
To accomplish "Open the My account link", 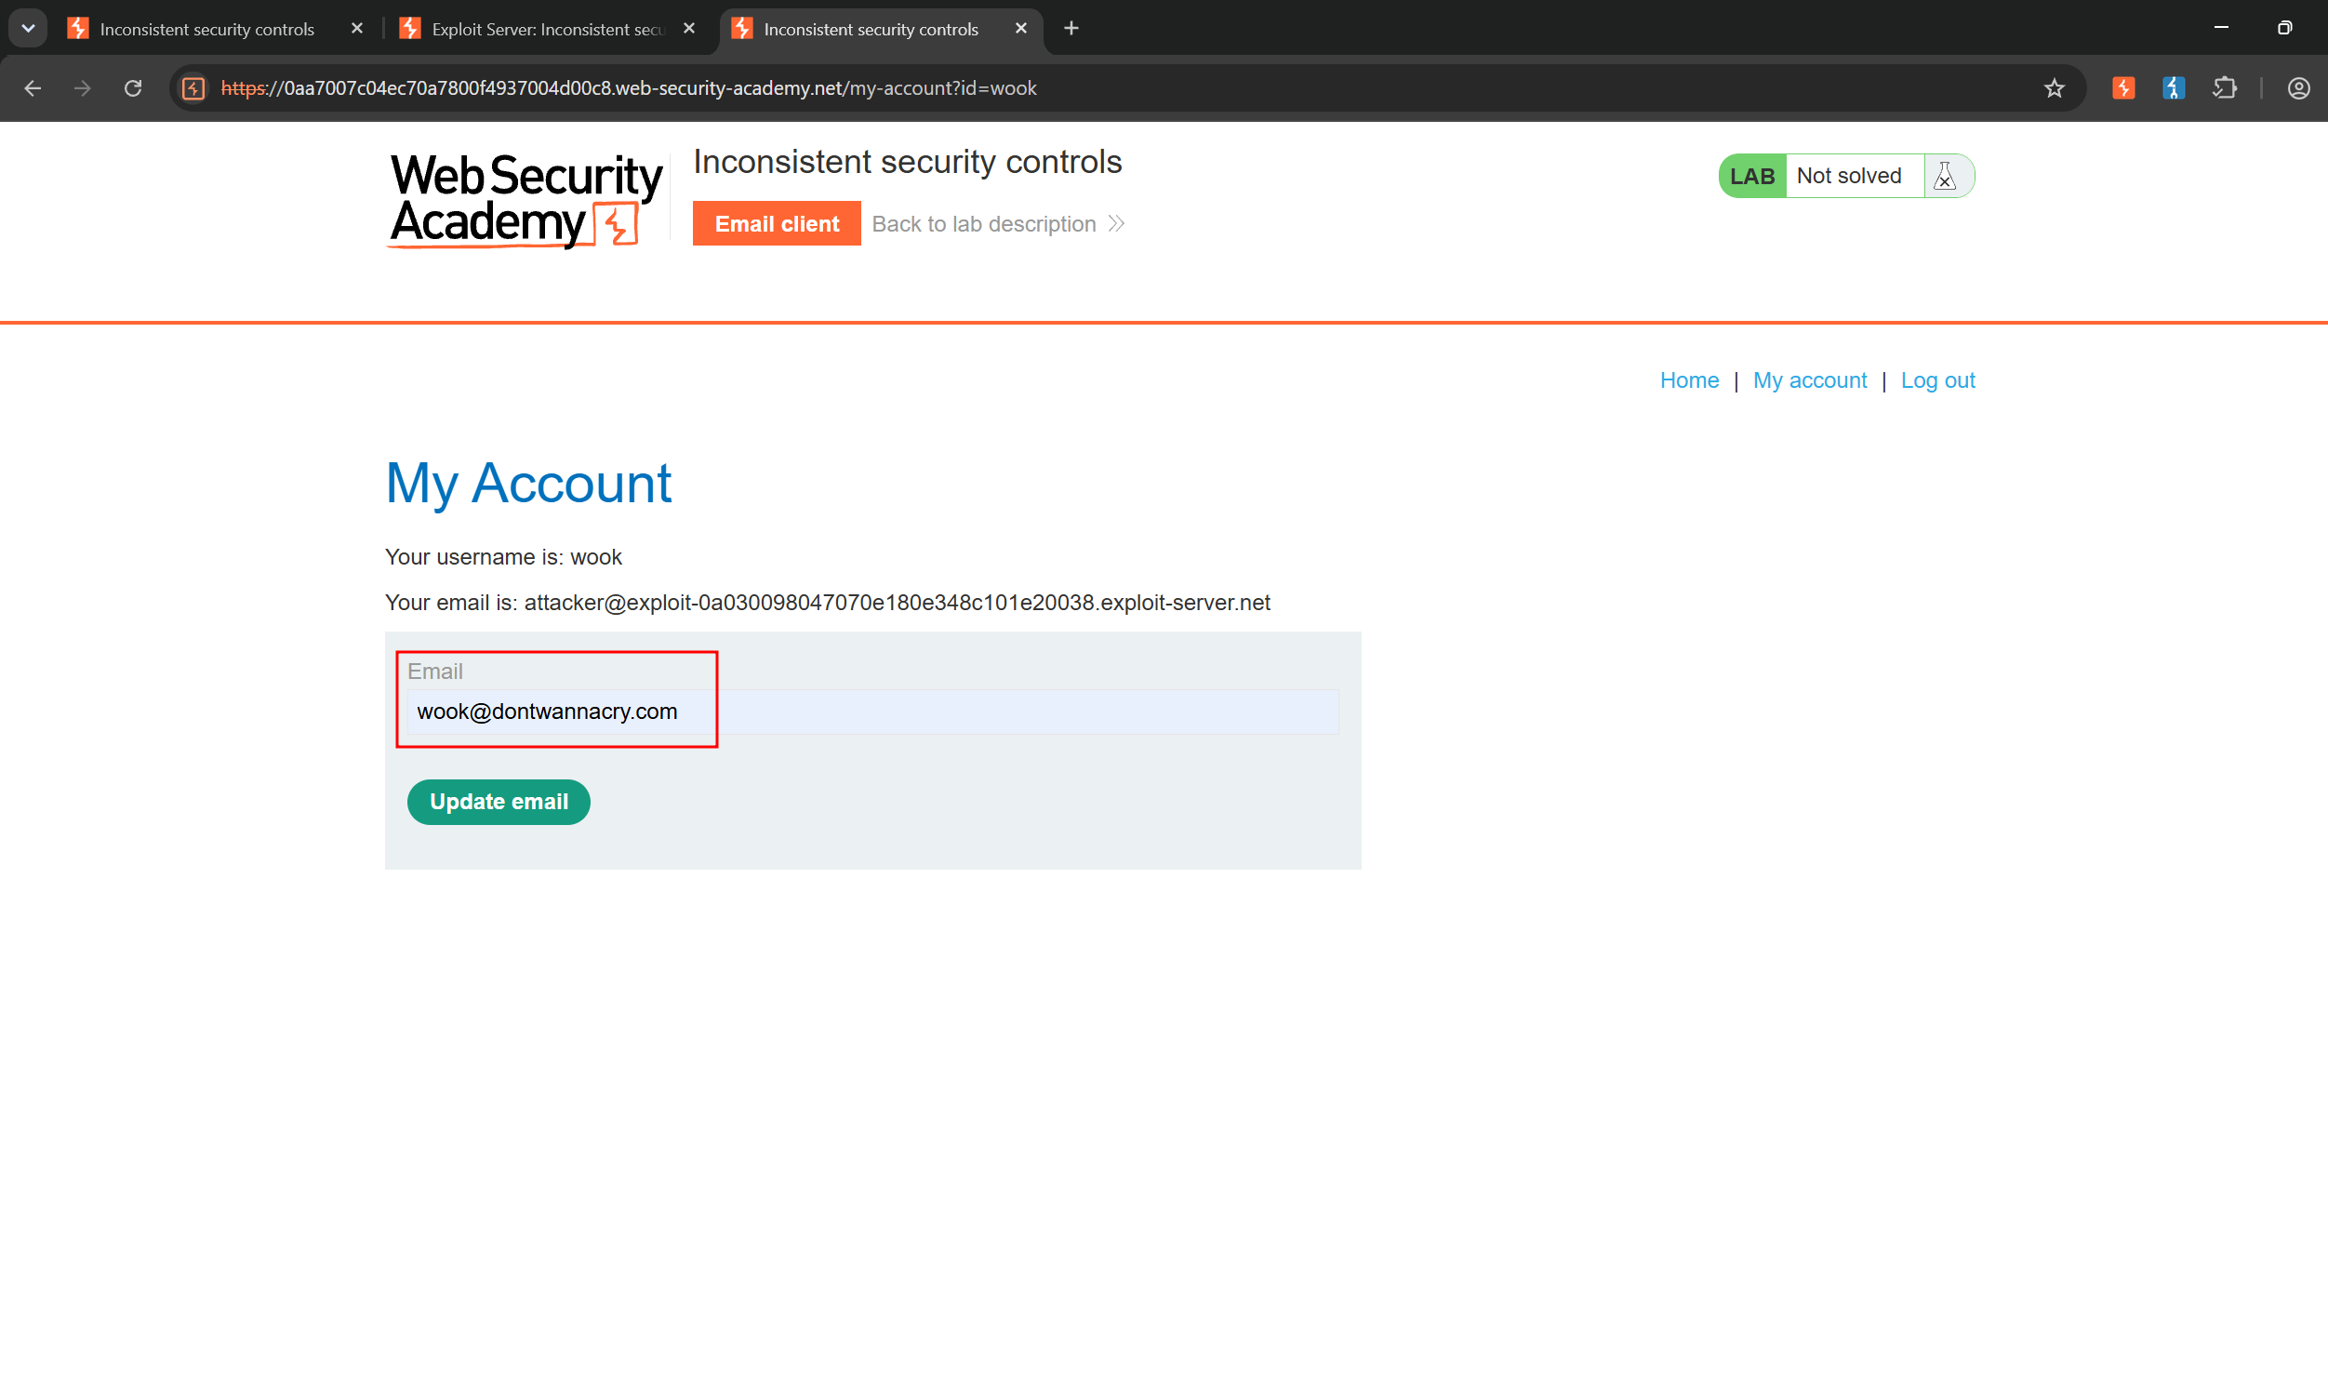I will (x=1809, y=380).
